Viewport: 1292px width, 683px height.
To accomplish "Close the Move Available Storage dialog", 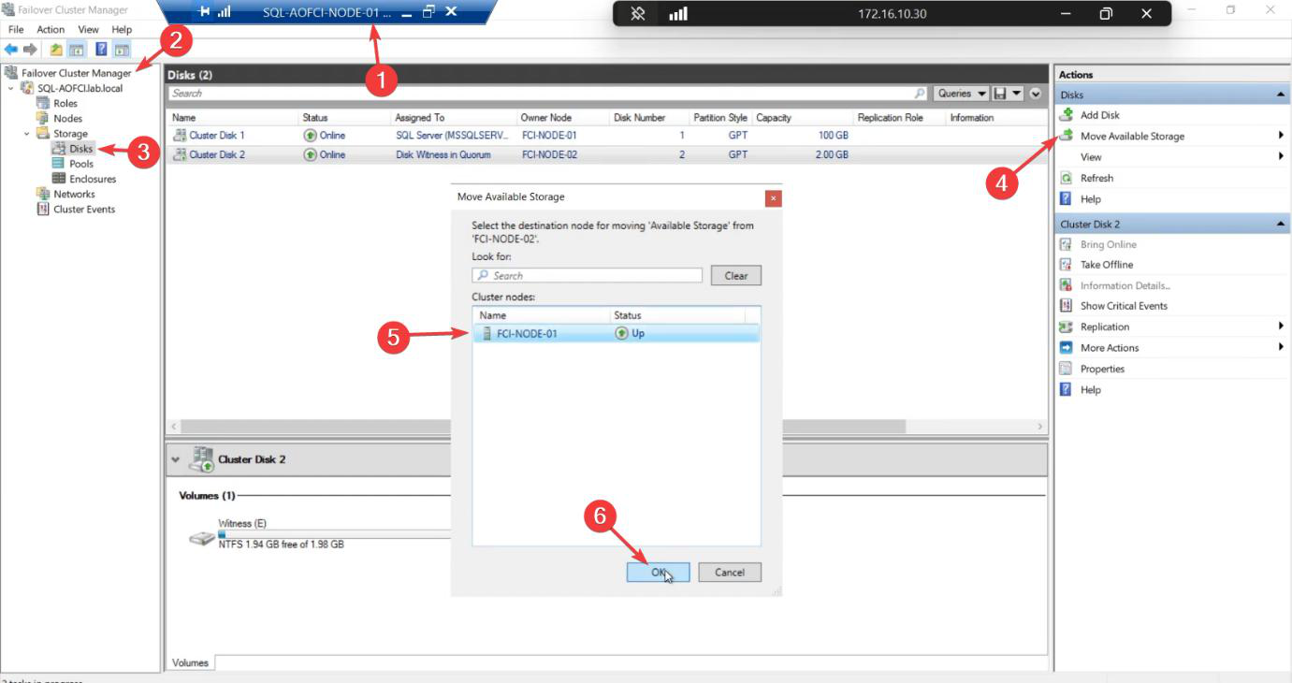I will (x=773, y=198).
